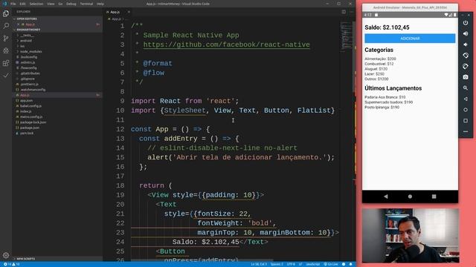
Task: Collapse the project root folder section
Action: tap(28, 30)
